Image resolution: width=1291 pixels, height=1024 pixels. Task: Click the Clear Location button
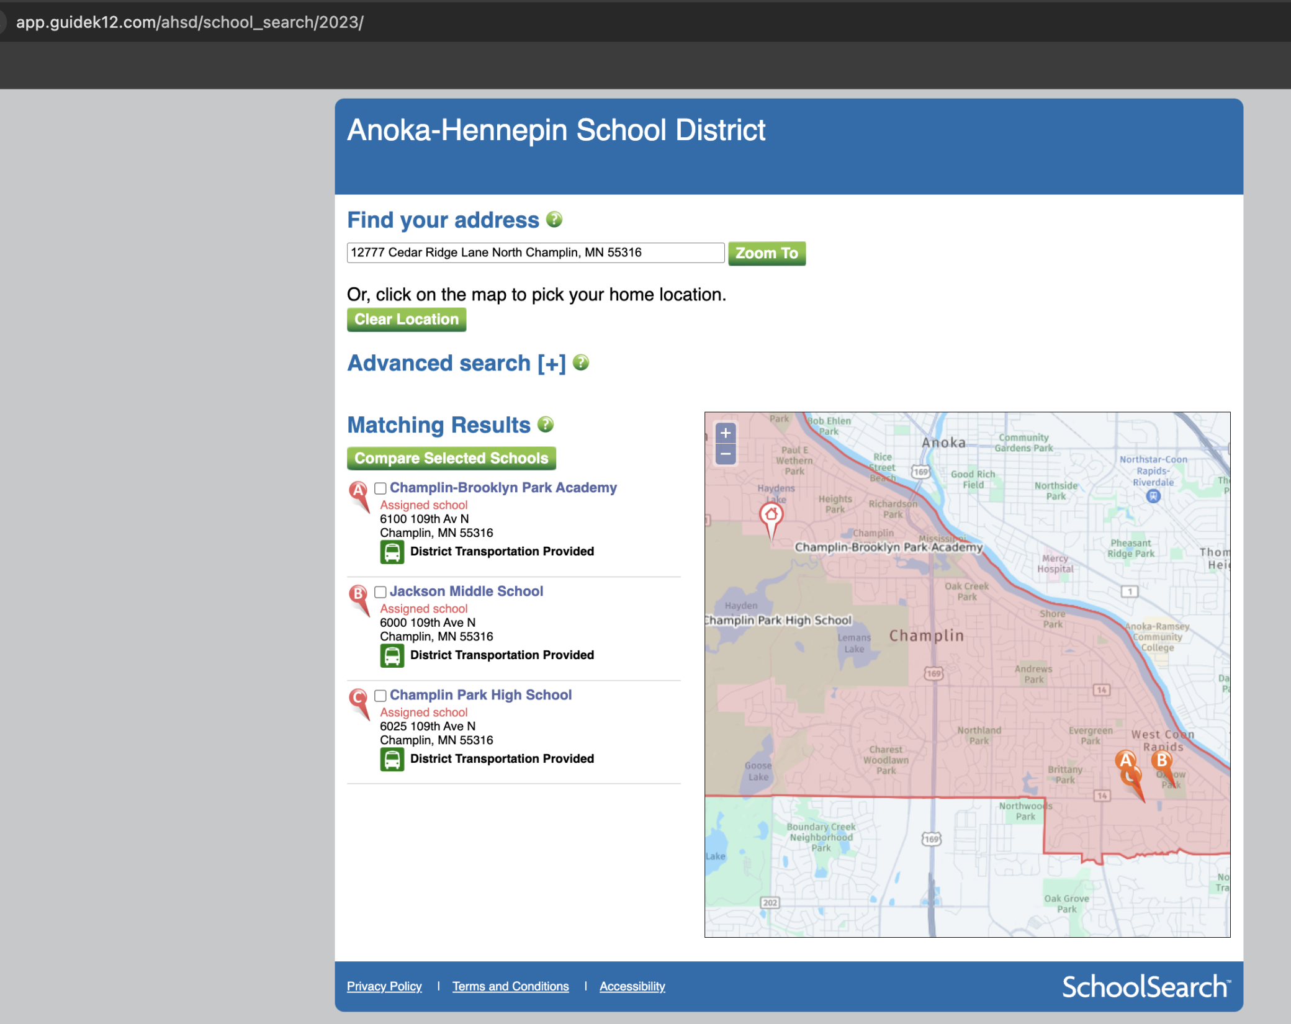pyautogui.click(x=407, y=320)
